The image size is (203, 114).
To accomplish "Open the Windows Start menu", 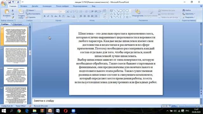I will (4, 111).
